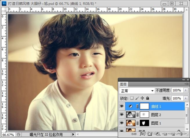Toggle visibility of 图层 2 layer

(122, 115)
